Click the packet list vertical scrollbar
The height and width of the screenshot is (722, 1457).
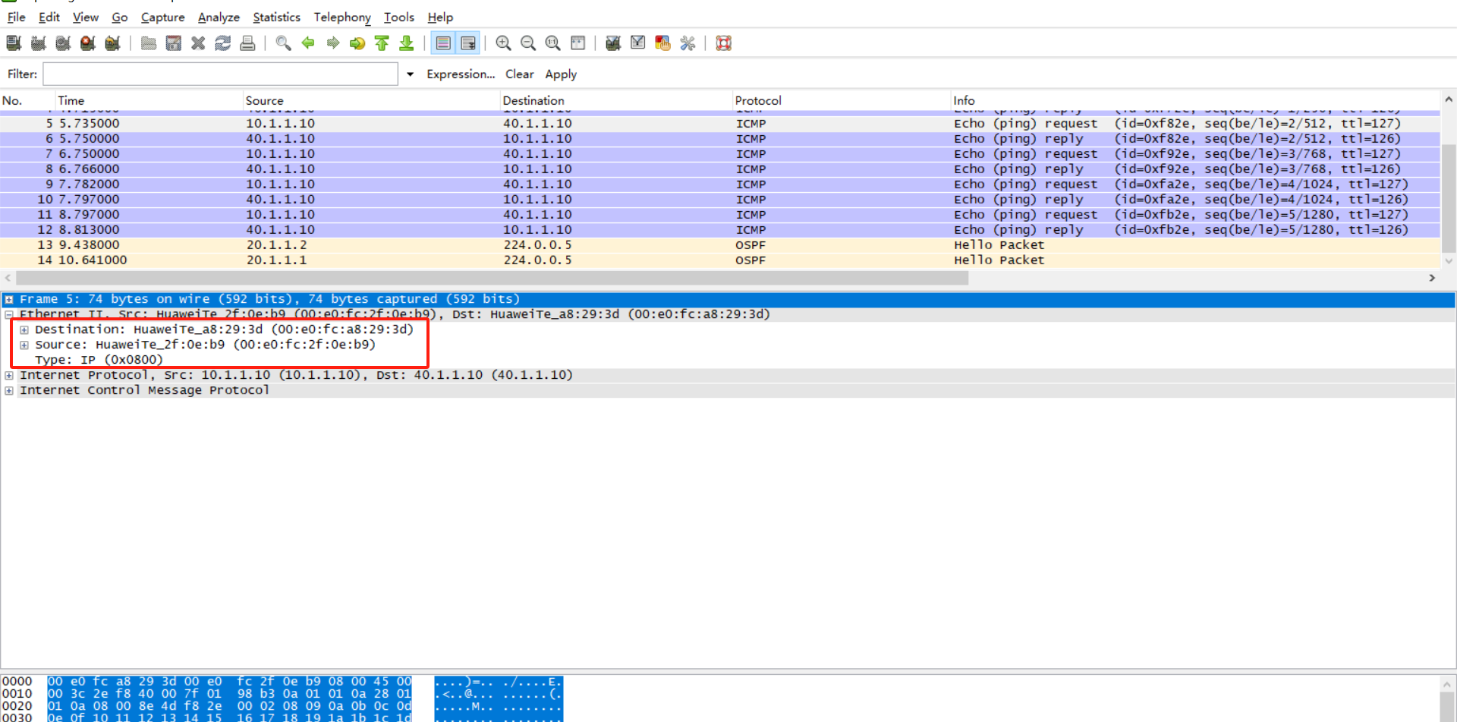(1448, 197)
